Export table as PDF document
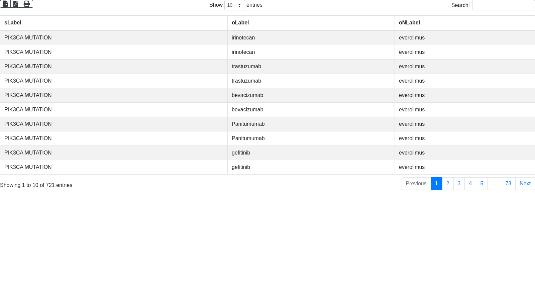This screenshot has width=535, height=301. 16,4
